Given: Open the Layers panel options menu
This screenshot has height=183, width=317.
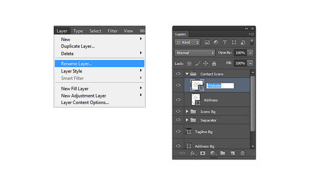Looking at the screenshot, I should tap(251, 34).
